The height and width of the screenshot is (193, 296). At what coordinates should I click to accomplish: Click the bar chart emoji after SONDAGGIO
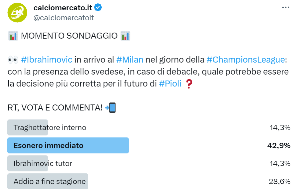pos(126,36)
